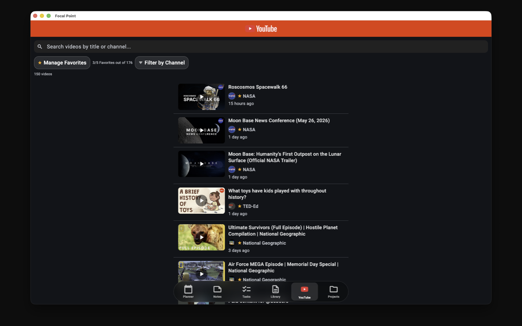Open the Filter by Channel dropdown
The image size is (522, 326).
[x=162, y=63]
